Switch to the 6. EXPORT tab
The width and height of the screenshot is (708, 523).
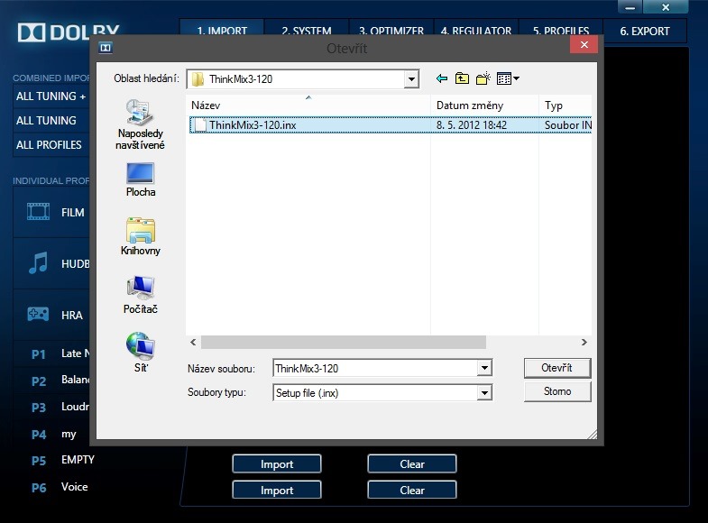(x=645, y=31)
